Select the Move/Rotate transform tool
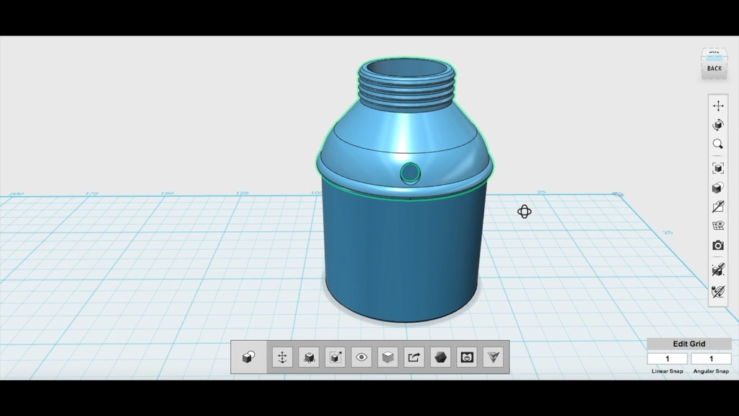Viewport: 739px width, 416px height. click(282, 357)
